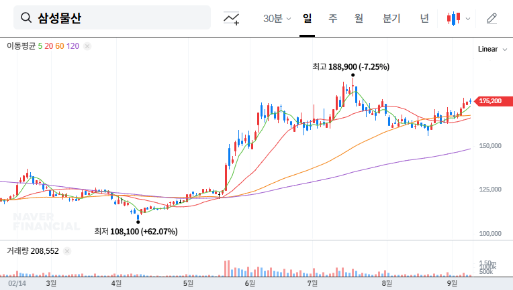Click the 100,000 price axis label
The width and height of the screenshot is (513, 290).
(x=490, y=233)
